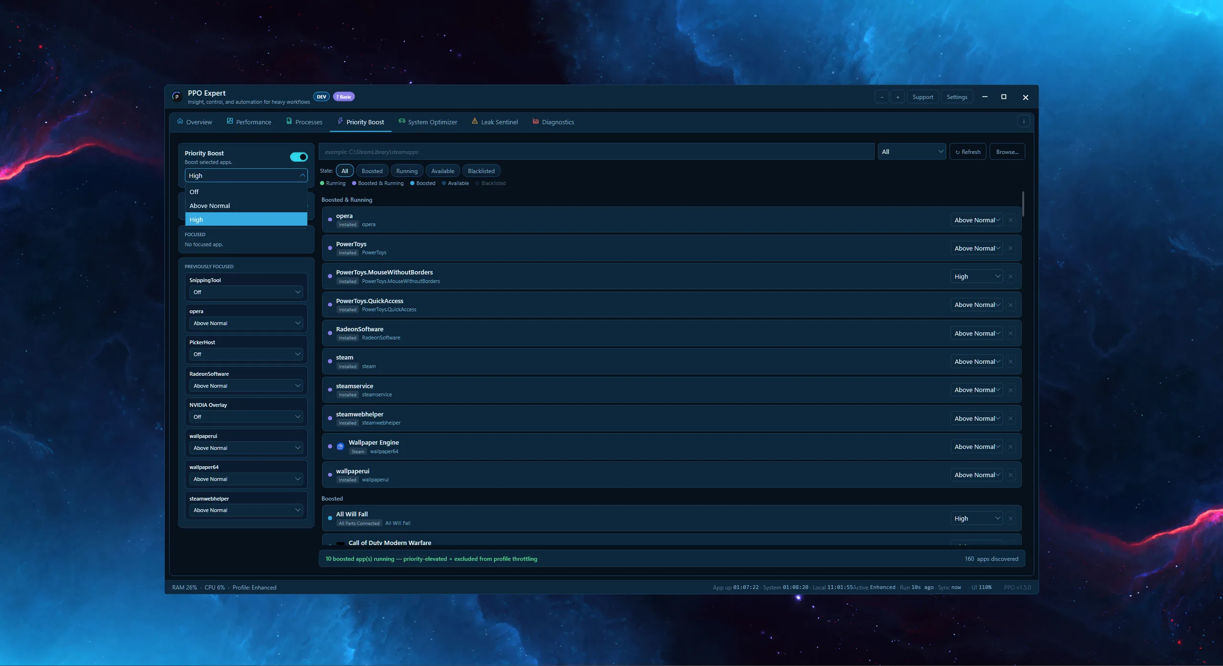Image resolution: width=1223 pixels, height=666 pixels.
Task: Open opera Above Normal dropdown in list
Action: pyautogui.click(x=976, y=220)
